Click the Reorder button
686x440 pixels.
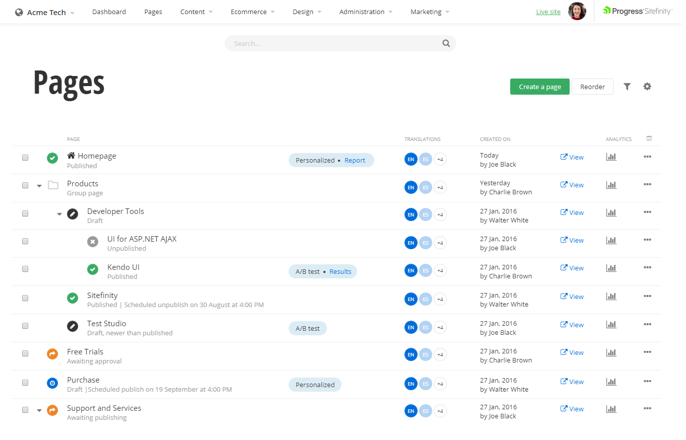click(592, 87)
